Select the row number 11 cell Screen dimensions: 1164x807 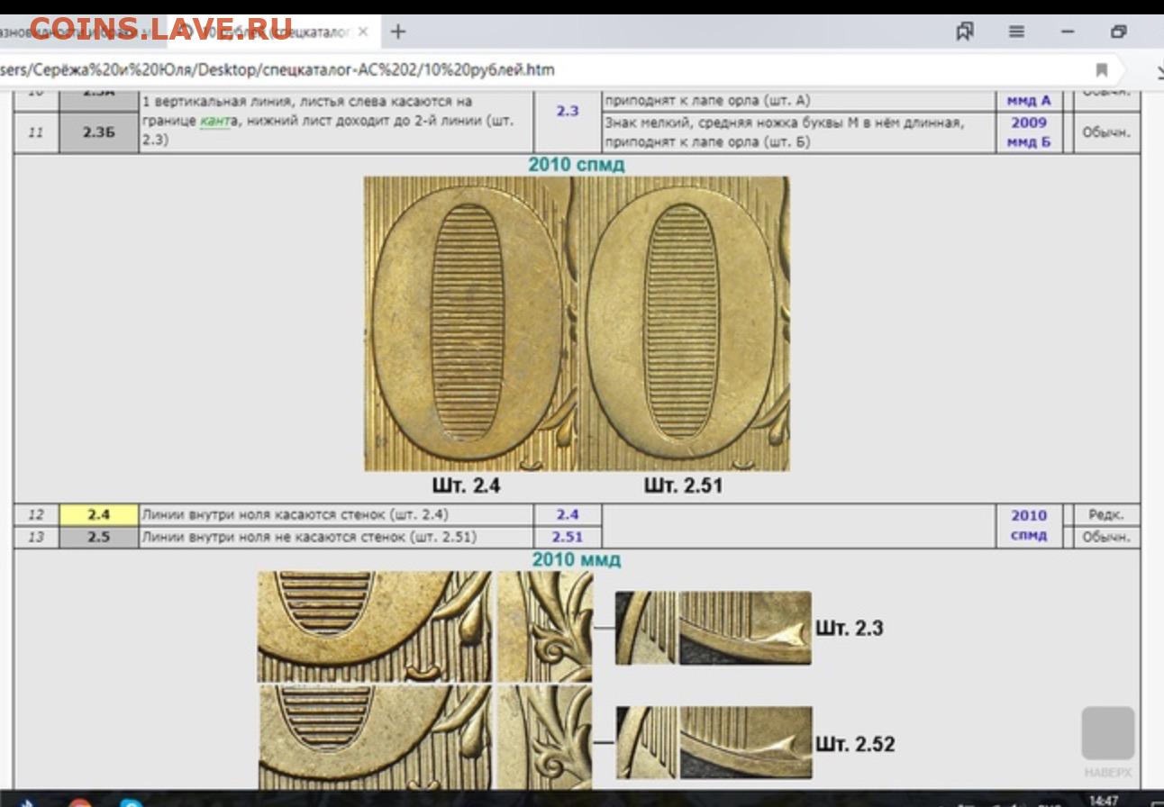click(x=36, y=131)
